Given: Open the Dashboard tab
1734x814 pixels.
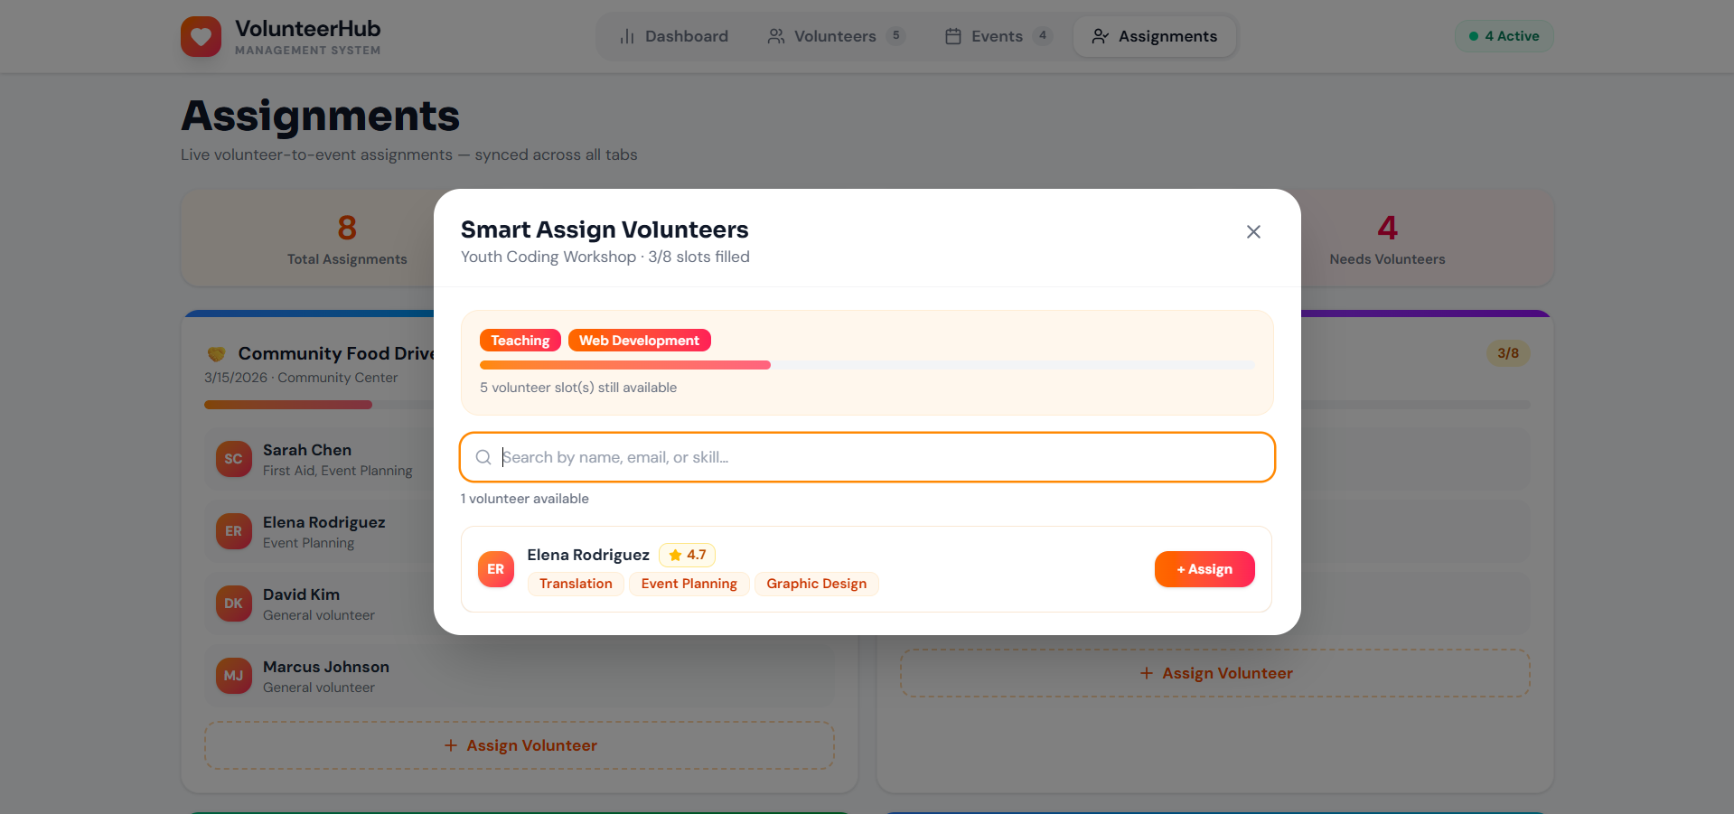Looking at the screenshot, I should [x=674, y=36].
